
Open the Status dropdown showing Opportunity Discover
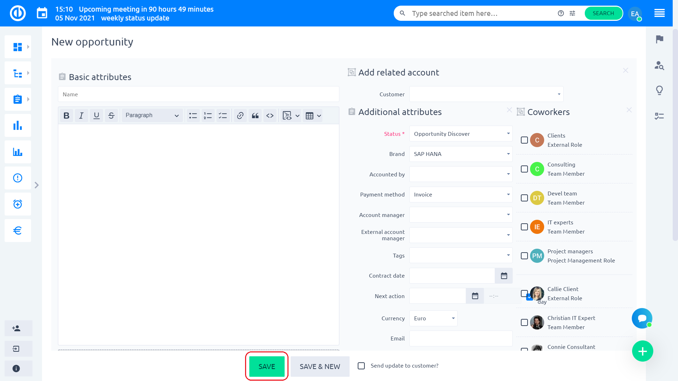pyautogui.click(x=461, y=134)
